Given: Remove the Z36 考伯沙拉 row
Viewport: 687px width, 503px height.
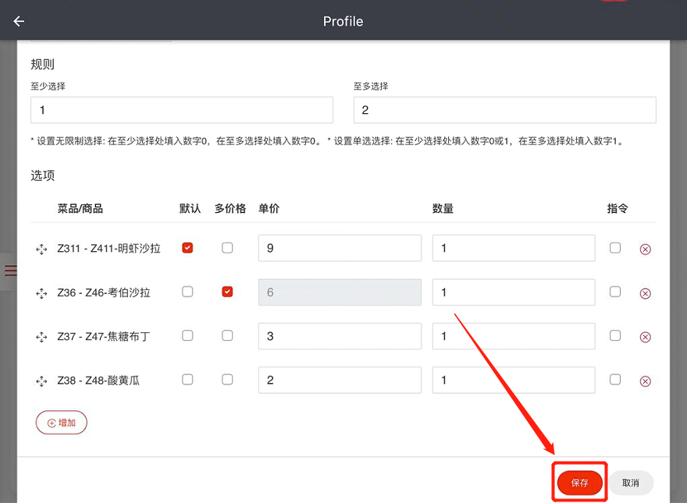Looking at the screenshot, I should (x=646, y=293).
